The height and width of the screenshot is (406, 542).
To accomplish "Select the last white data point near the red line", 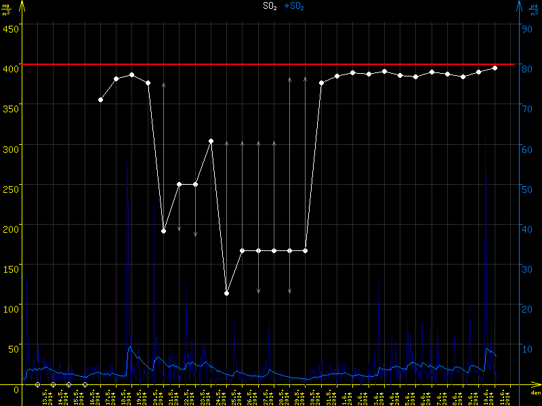I will pyautogui.click(x=495, y=68).
